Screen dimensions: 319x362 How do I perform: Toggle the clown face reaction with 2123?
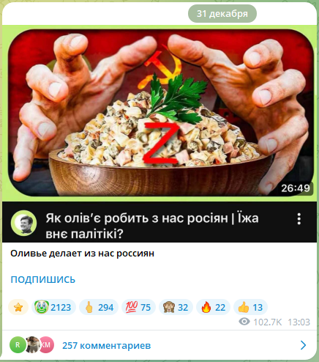pos(53,307)
